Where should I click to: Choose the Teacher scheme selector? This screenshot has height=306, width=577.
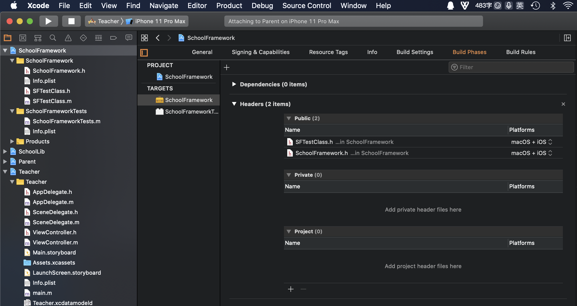[x=104, y=21]
